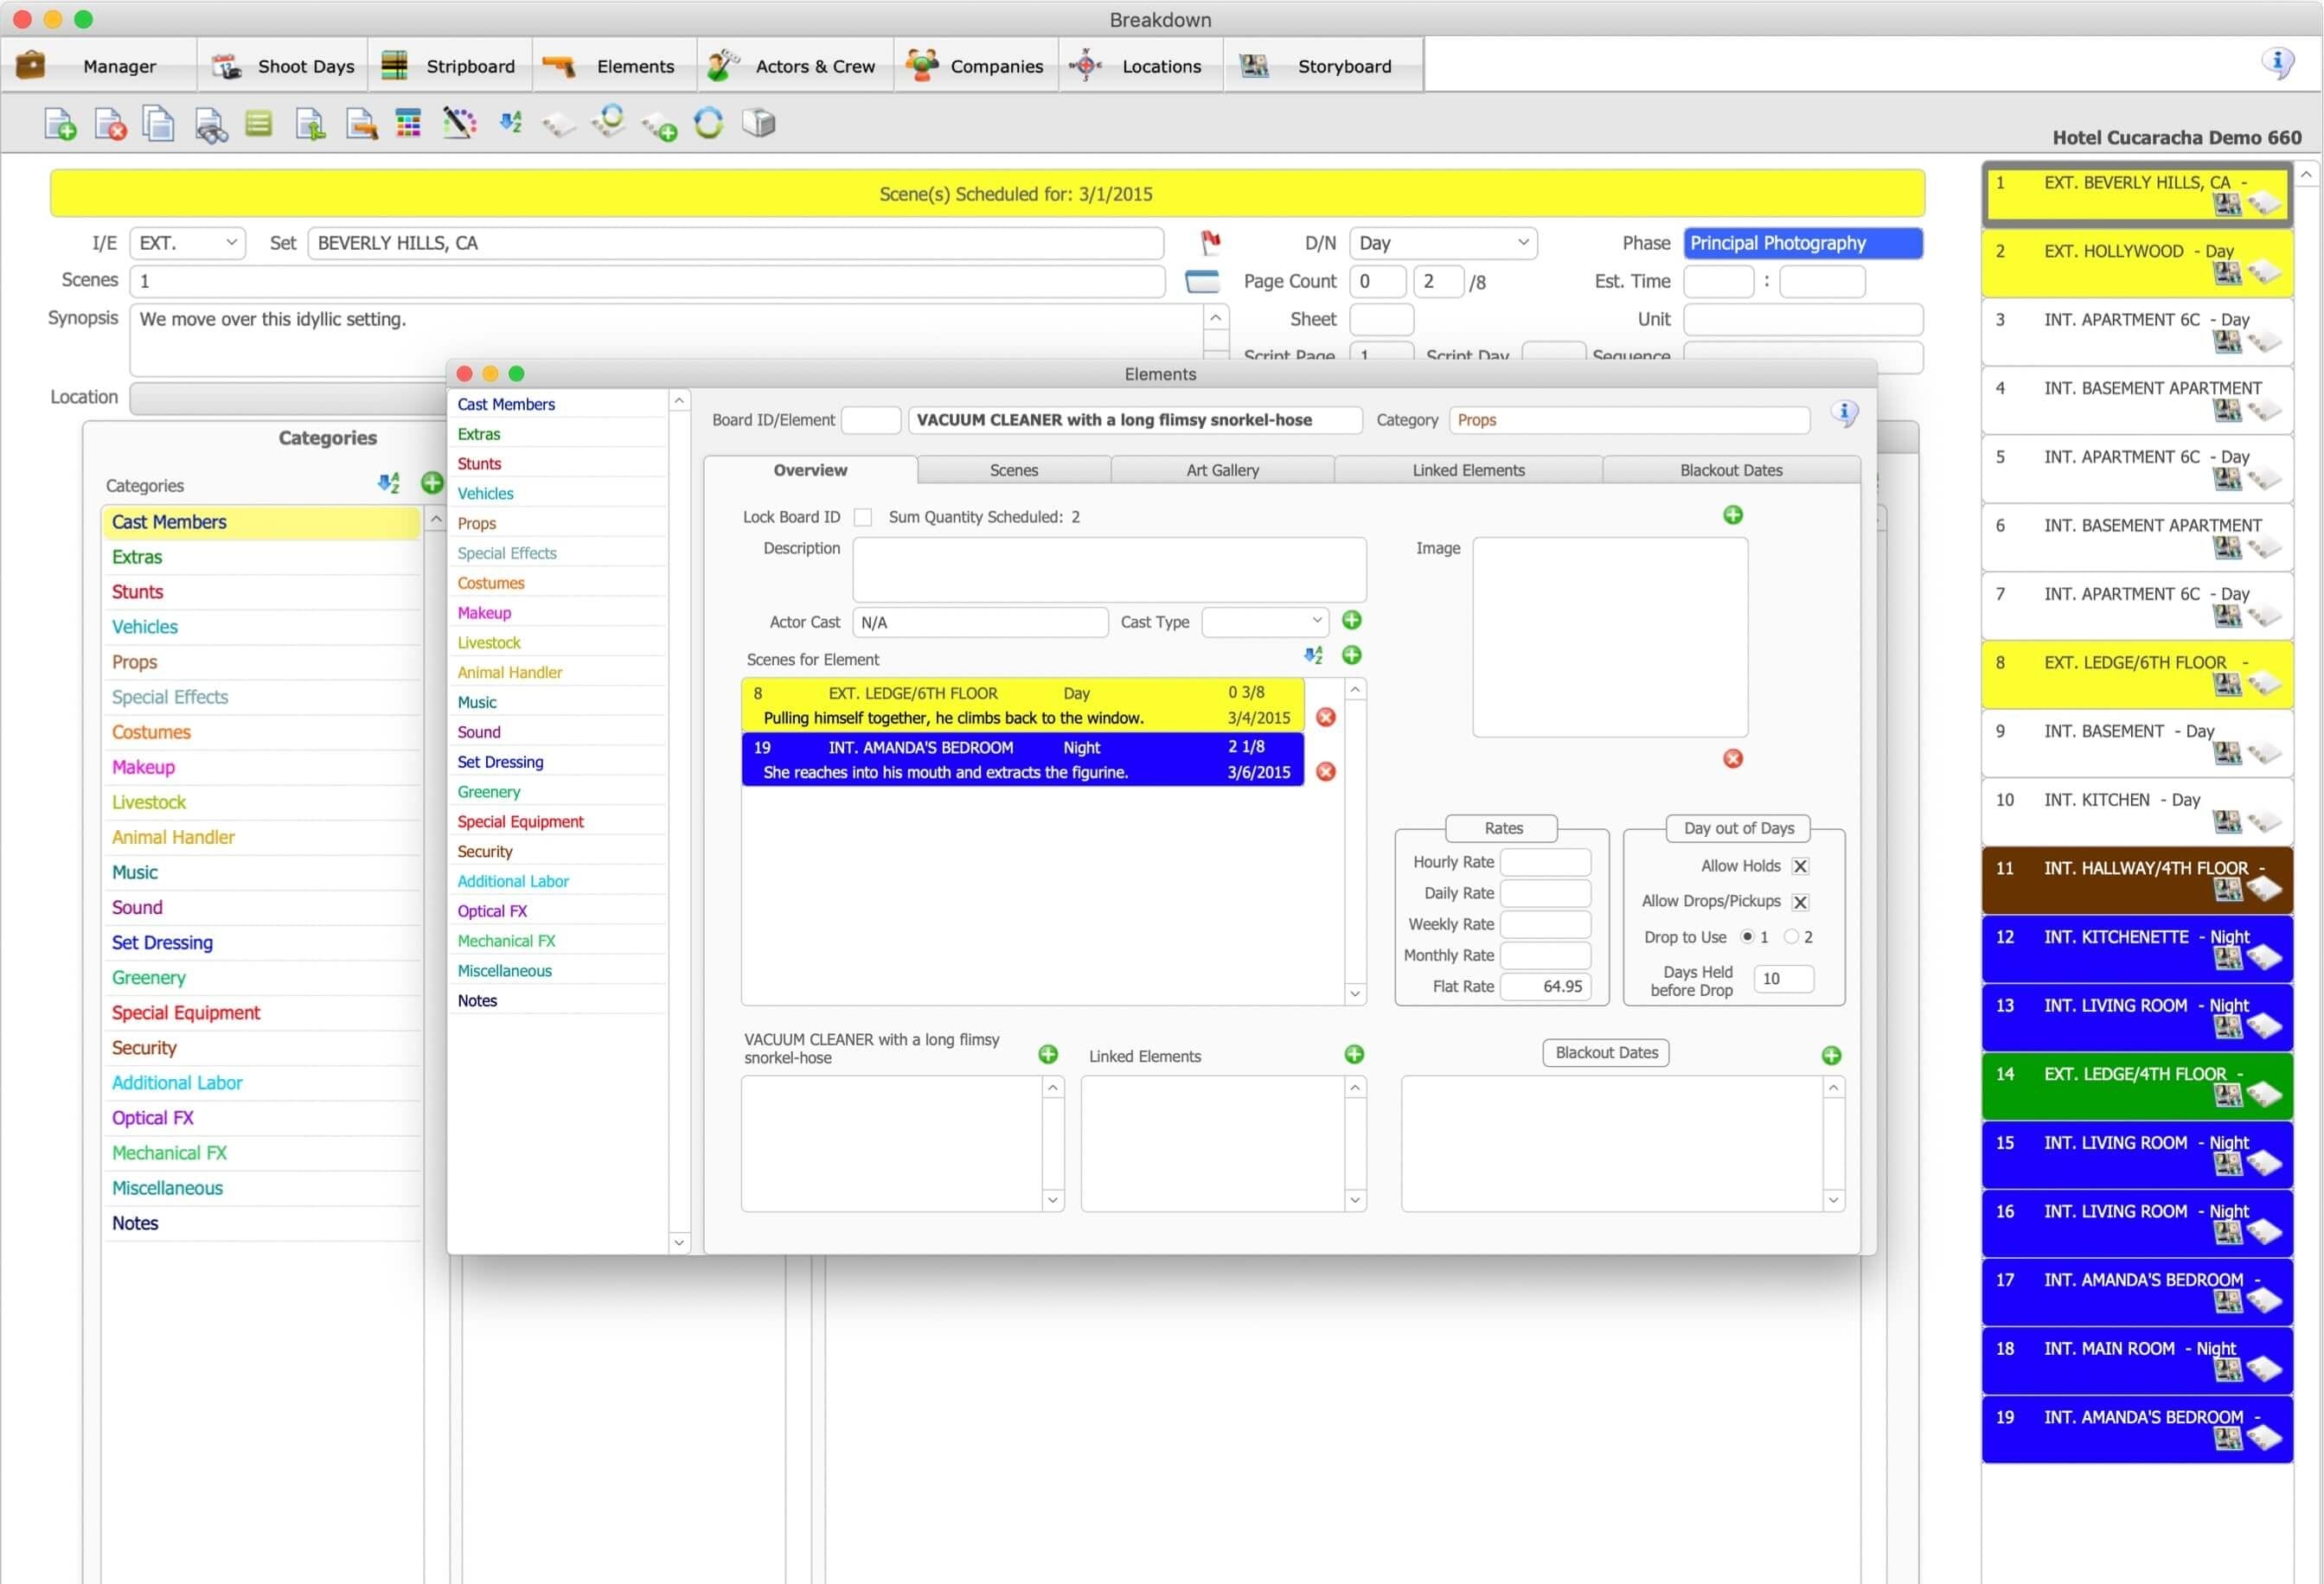This screenshot has height=1584, width=2324.
Task: Open the info popover in the top-right corner
Action: (2277, 63)
